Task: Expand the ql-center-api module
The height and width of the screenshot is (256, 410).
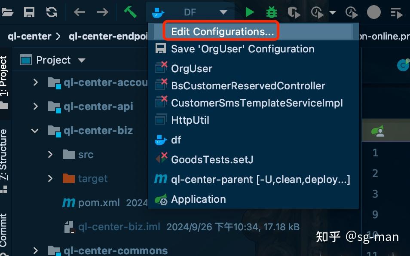Action: pyautogui.click(x=36, y=106)
